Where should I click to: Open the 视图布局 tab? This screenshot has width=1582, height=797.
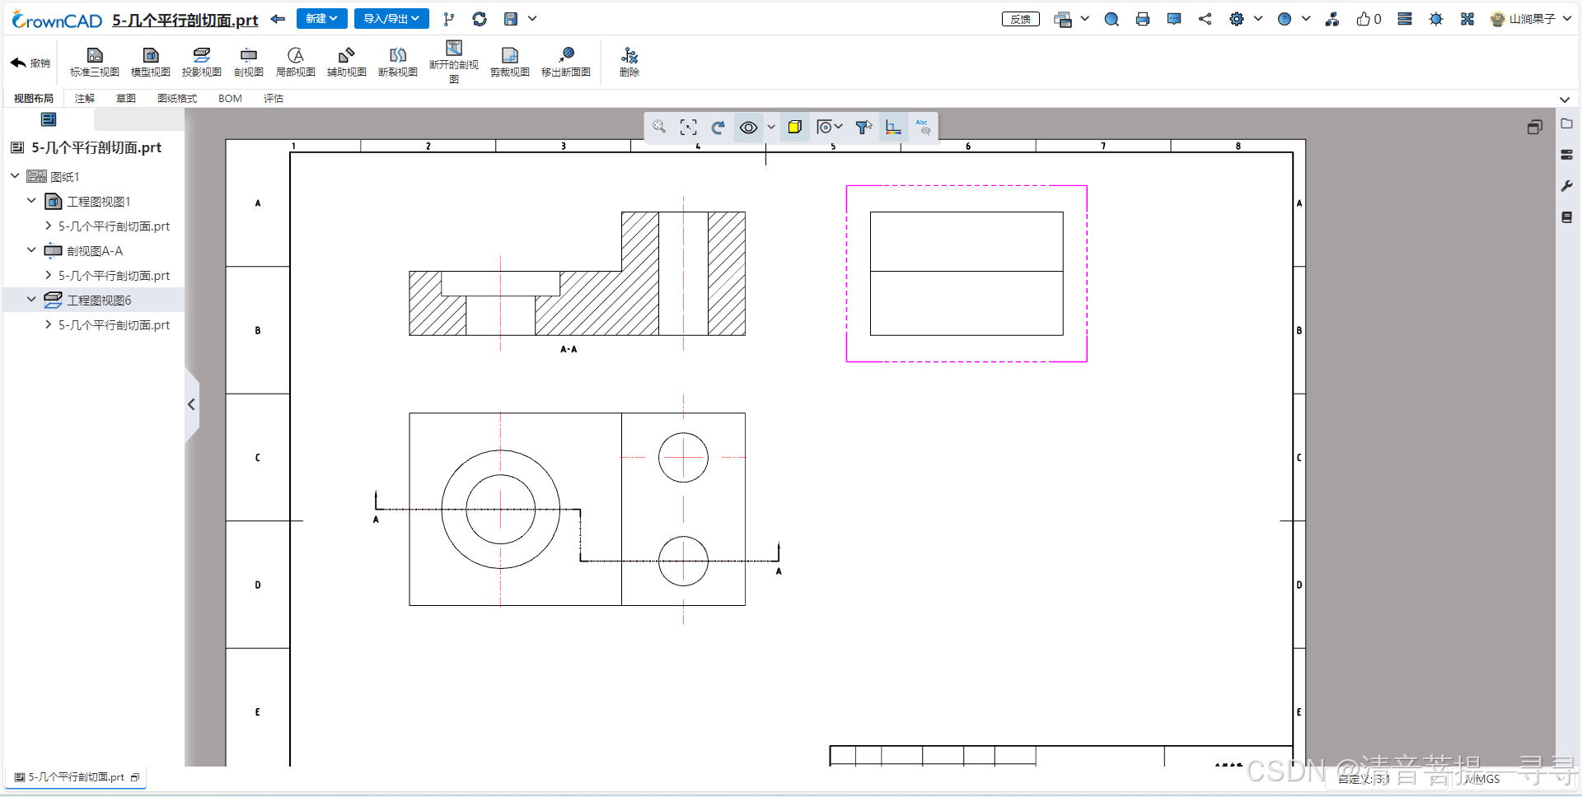point(34,99)
